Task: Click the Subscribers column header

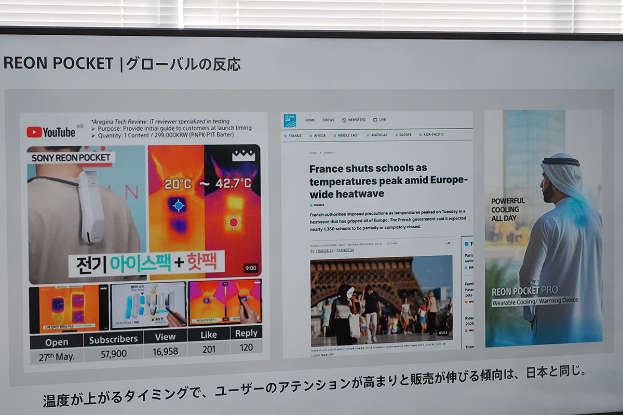Action: click(113, 339)
